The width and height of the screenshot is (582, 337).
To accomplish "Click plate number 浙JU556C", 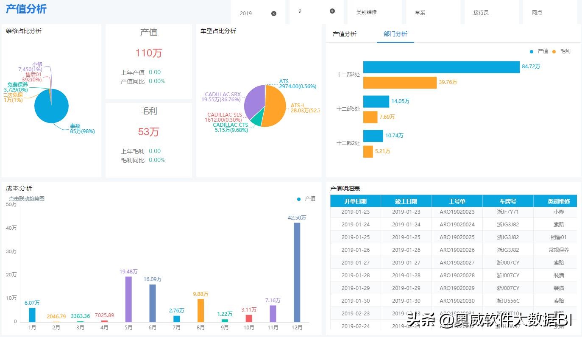I will (x=508, y=301).
